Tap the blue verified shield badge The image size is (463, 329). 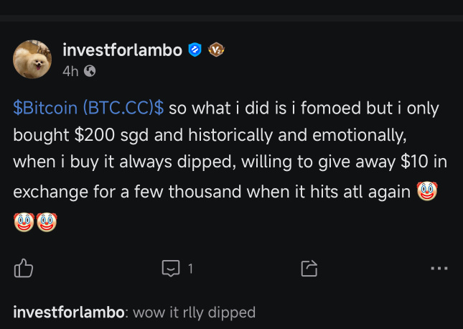point(195,50)
